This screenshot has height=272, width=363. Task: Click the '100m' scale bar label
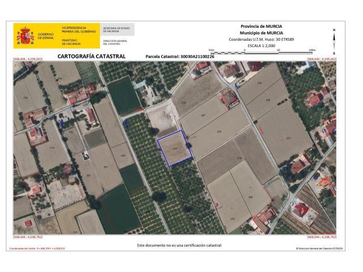click(312, 50)
